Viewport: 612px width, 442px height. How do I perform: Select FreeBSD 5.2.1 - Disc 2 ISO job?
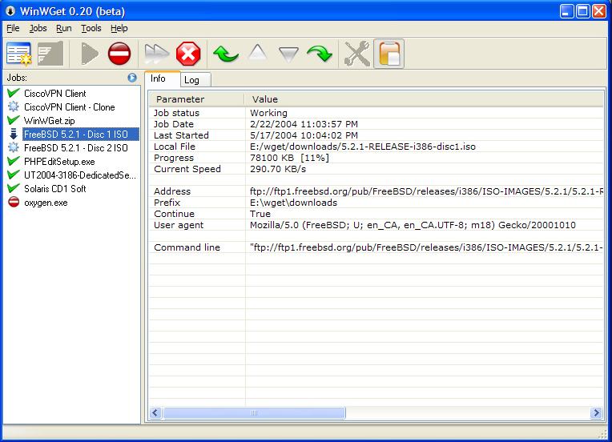click(x=76, y=148)
